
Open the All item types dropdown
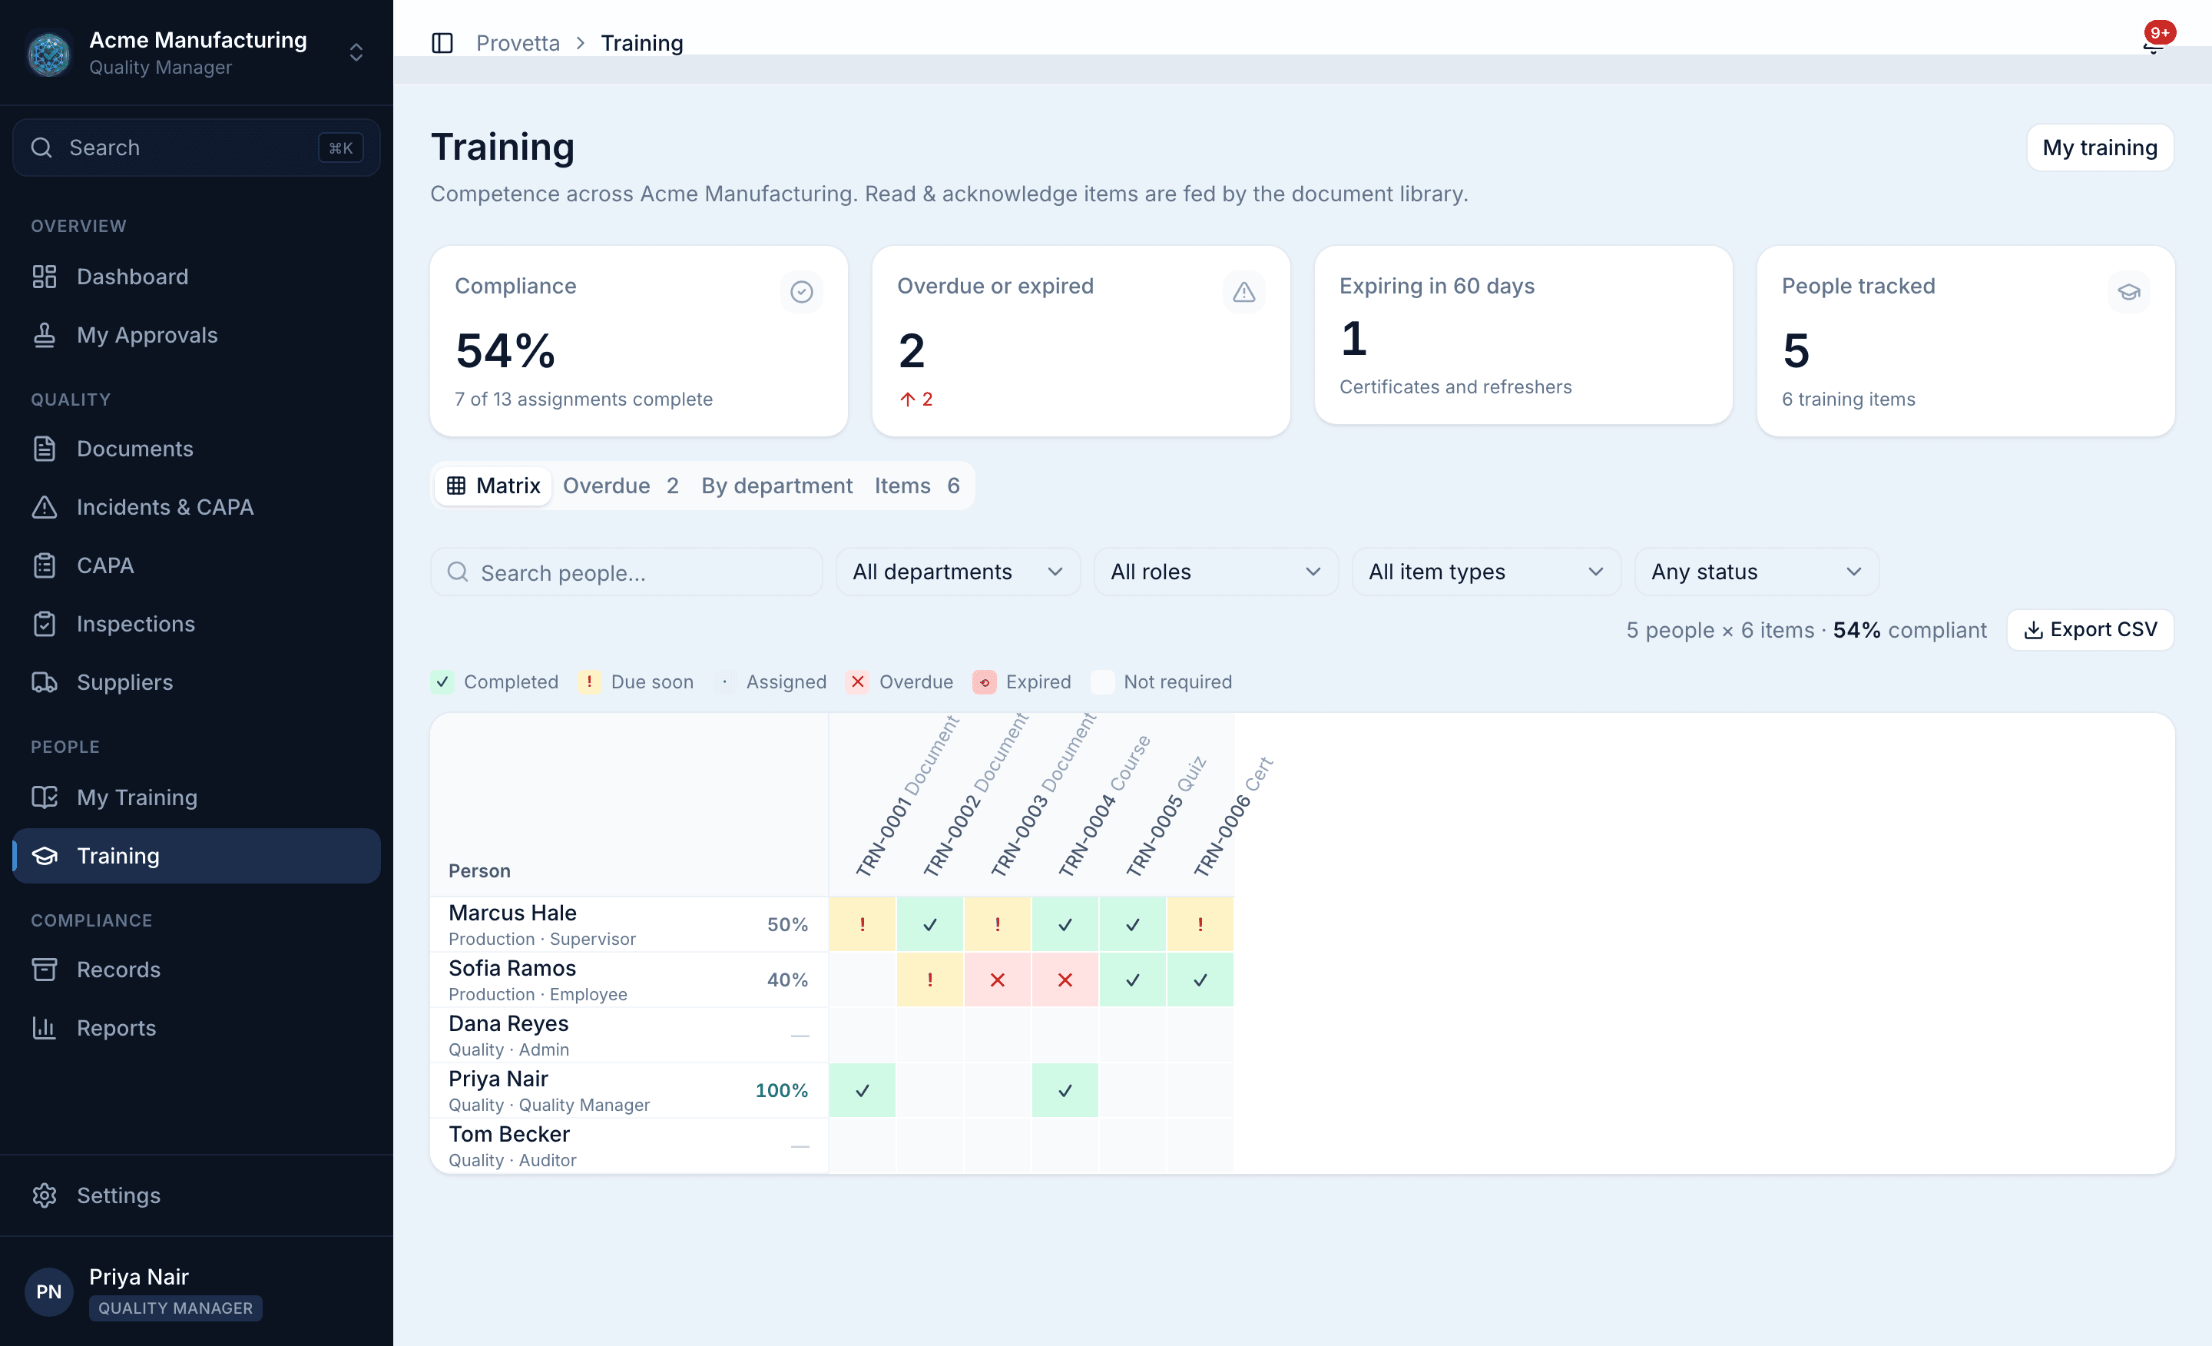(x=1485, y=572)
